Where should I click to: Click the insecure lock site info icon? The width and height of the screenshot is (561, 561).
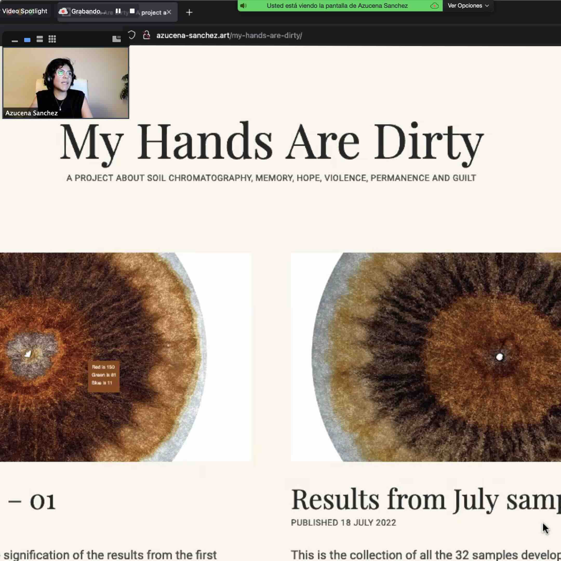pyautogui.click(x=147, y=35)
